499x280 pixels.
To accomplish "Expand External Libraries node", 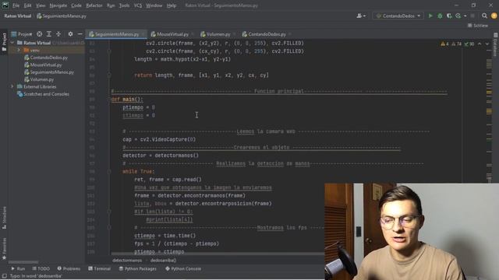I will point(12,86).
